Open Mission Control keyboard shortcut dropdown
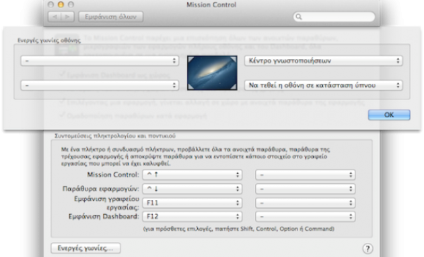 [192, 174]
